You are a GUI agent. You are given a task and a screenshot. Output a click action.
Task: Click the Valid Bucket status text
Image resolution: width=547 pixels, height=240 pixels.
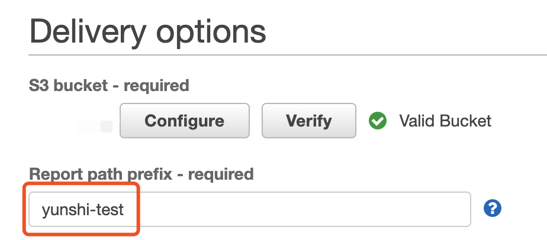click(x=445, y=121)
